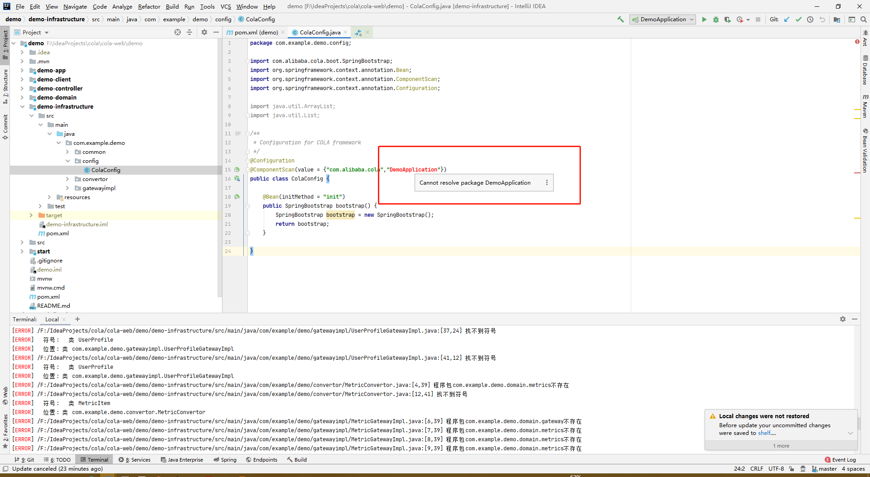Click Spring bean gutter icon on line 18

pos(237,197)
